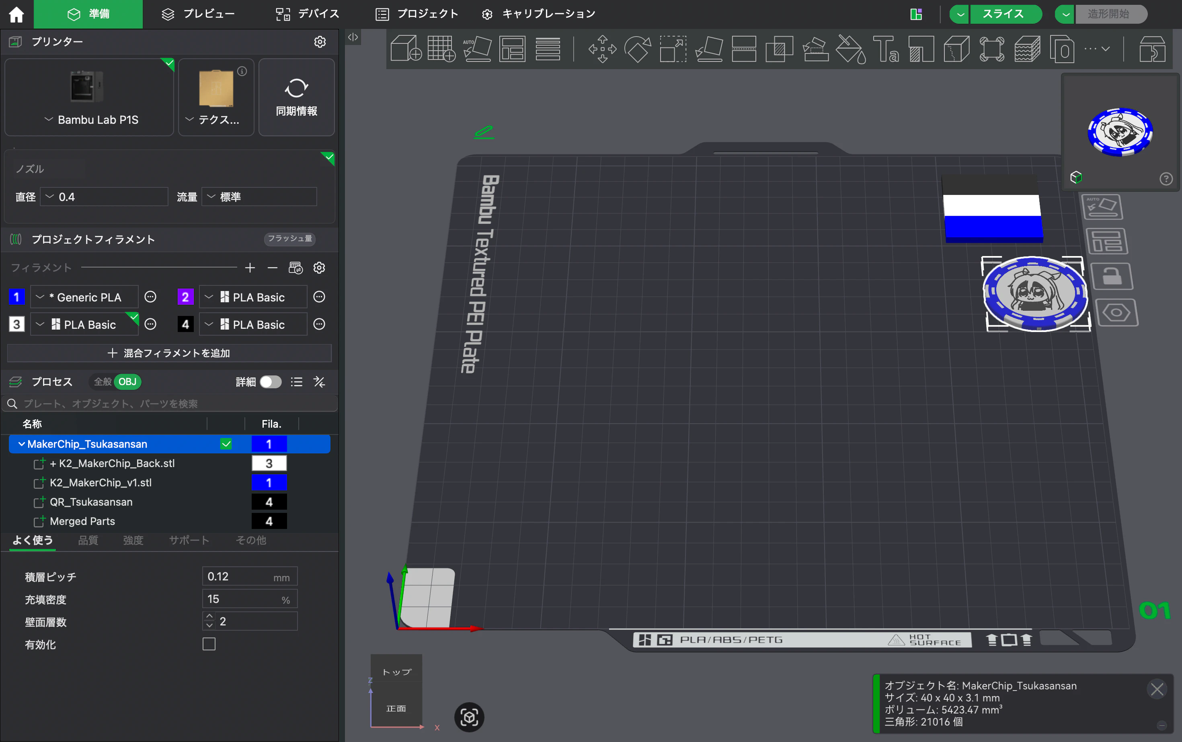The width and height of the screenshot is (1182, 742).
Task: Select the Lay on face tool
Action: coord(709,49)
